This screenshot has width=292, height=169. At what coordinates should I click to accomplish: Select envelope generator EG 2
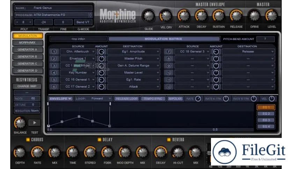click(266, 113)
